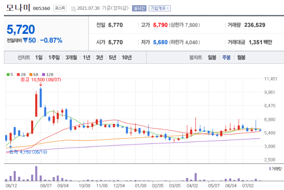Click the 상한가 7,500 text
The width and height of the screenshot is (284, 190).
pyautogui.click(x=184, y=25)
